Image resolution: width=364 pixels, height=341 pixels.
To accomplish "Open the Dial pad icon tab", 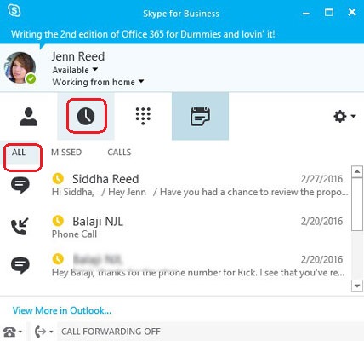I will click(143, 116).
